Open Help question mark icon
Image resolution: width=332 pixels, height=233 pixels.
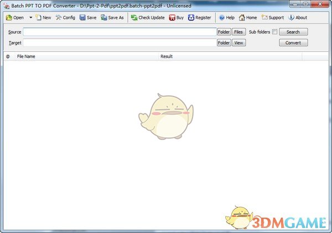point(222,18)
